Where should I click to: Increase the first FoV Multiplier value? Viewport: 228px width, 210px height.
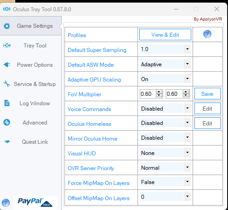(x=159, y=92)
